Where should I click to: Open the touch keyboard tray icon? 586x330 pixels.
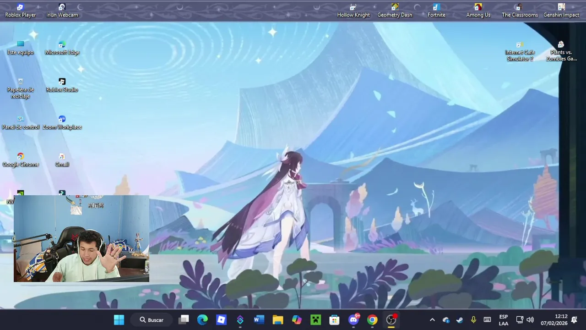click(487, 320)
